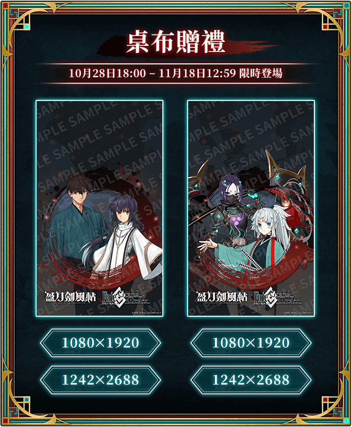Download left wallpaper in 1080×1920 size
352x427 pixels.
coord(100,343)
